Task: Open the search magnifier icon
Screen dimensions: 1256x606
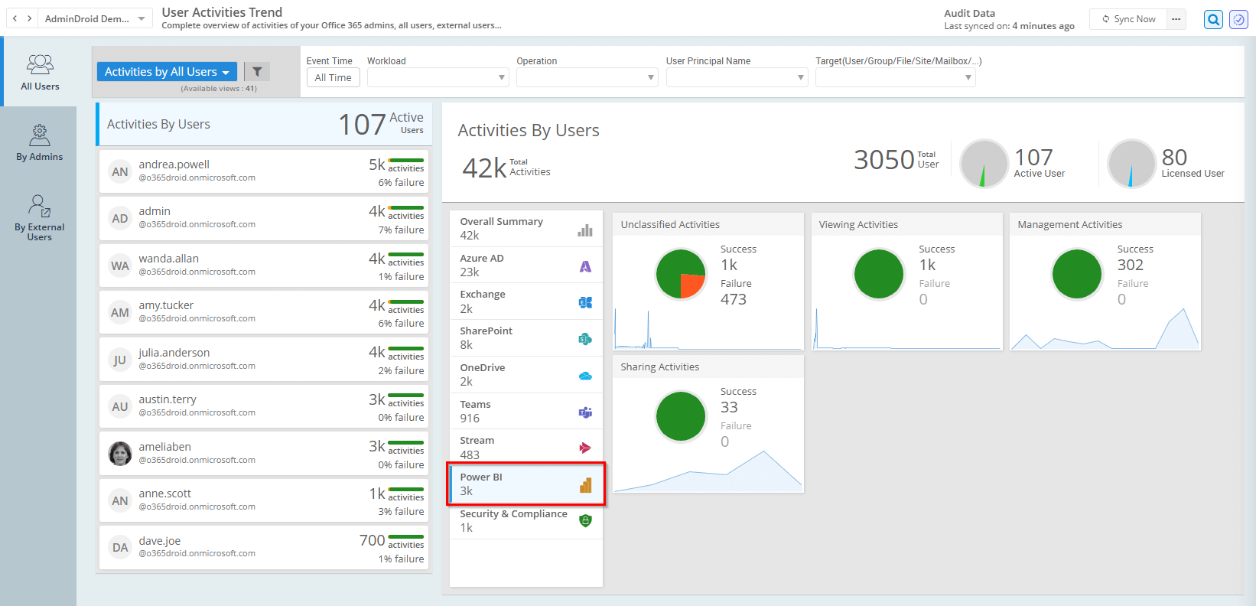Action: [x=1213, y=20]
